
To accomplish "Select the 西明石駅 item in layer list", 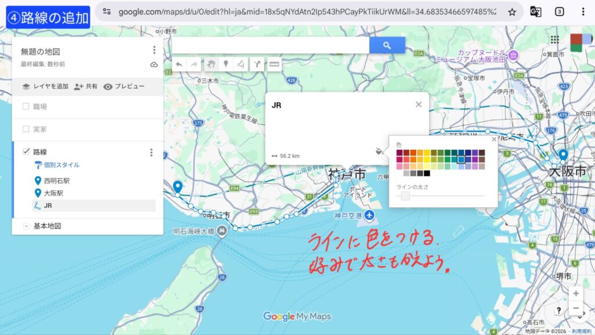I will [56, 181].
